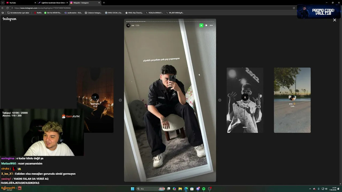Go back in the browser
The image size is (342, 192).
(x=3, y=8)
